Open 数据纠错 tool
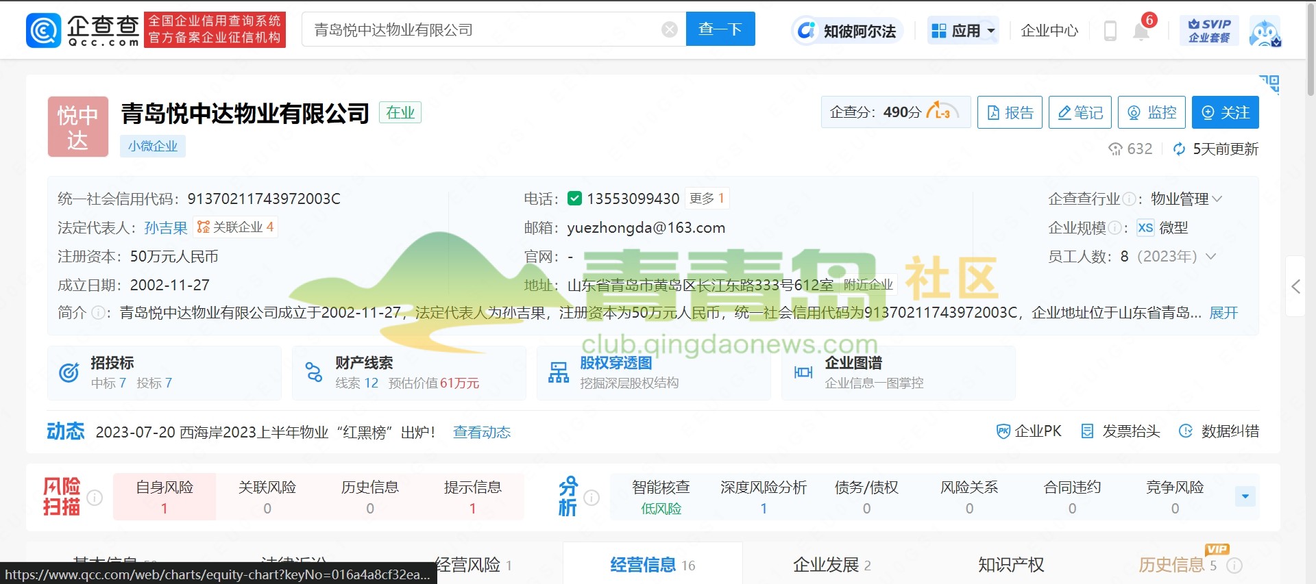1316x584 pixels. point(1219,431)
